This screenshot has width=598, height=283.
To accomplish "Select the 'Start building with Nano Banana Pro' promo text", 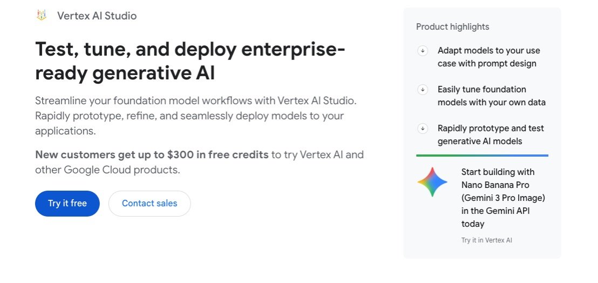I will point(503,198).
